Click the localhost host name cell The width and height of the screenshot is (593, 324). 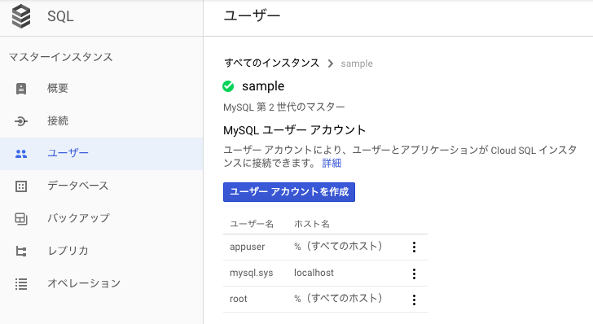click(314, 273)
